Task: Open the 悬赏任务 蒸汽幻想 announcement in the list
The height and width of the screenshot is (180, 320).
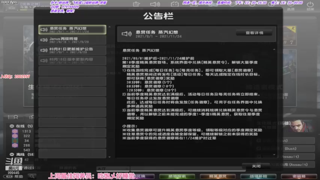Action: pyautogui.click(x=72, y=30)
